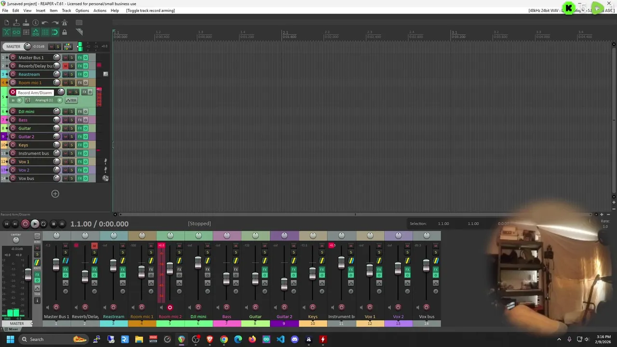Open the Help menu
617x347 pixels.
point(115,11)
